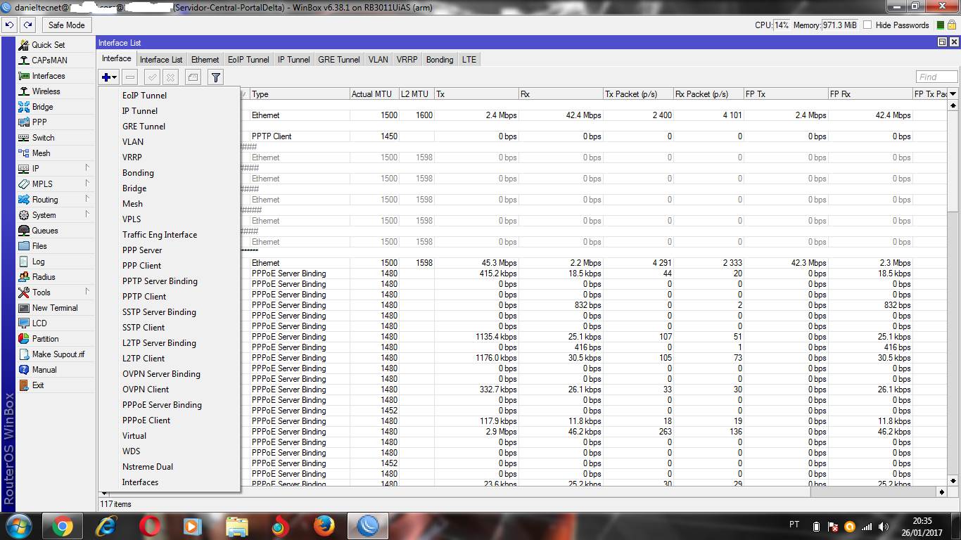Open the Log sidebar item
This screenshot has width=961, height=540.
[56, 262]
